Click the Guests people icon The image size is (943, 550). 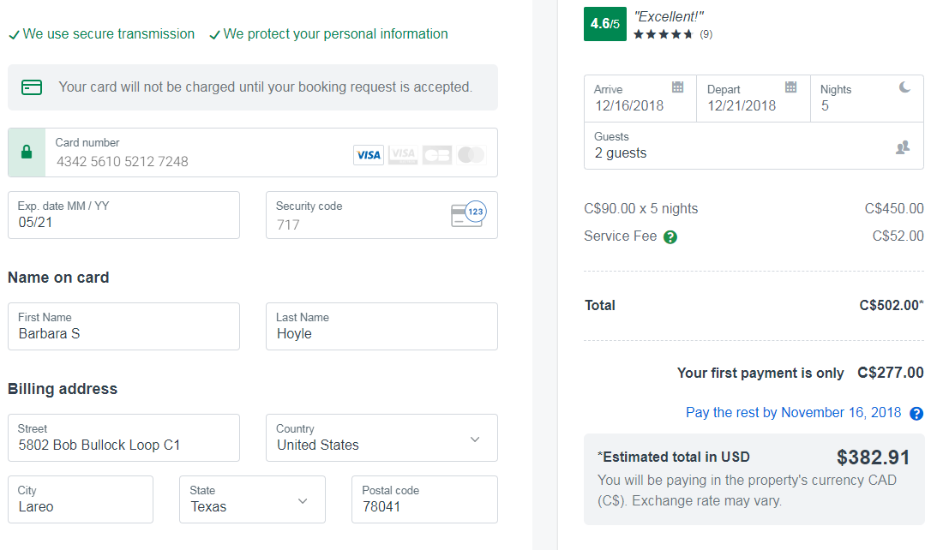coord(902,147)
